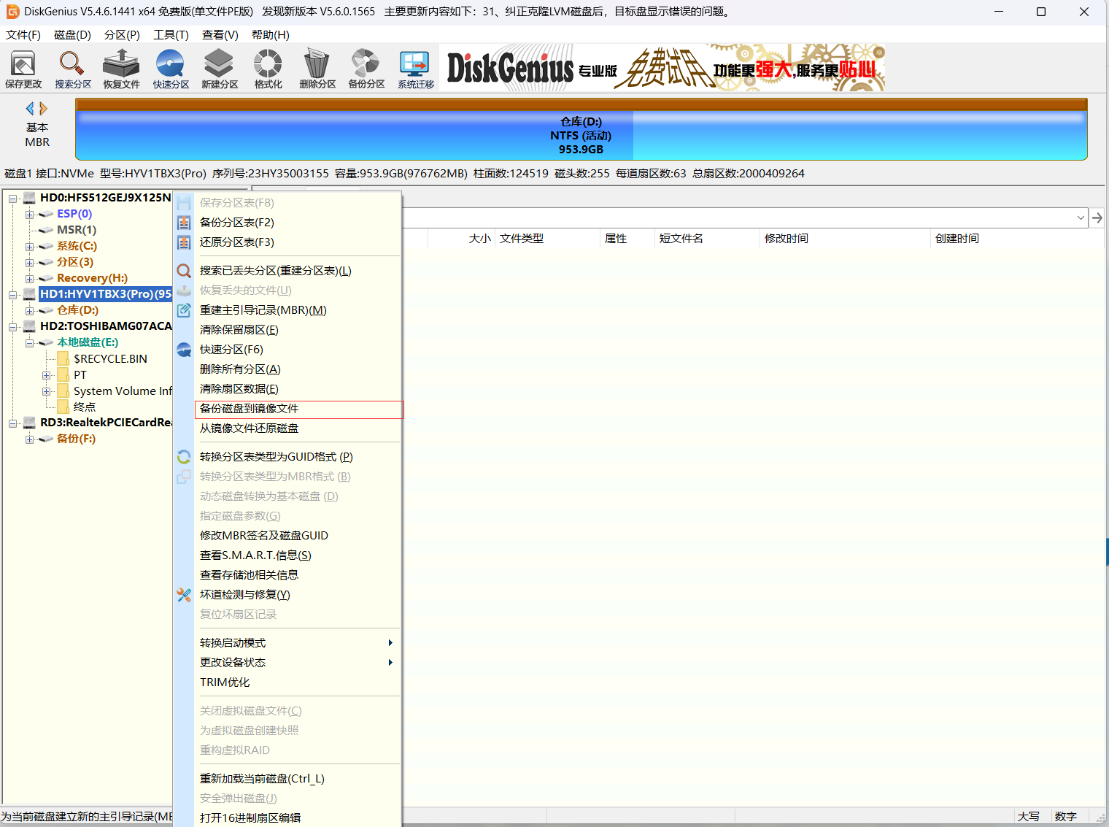Click the path bar go arrow button

[x=1097, y=218]
